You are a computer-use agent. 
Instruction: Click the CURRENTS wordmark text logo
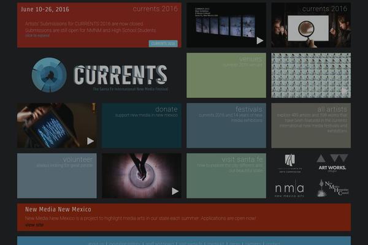(120, 75)
